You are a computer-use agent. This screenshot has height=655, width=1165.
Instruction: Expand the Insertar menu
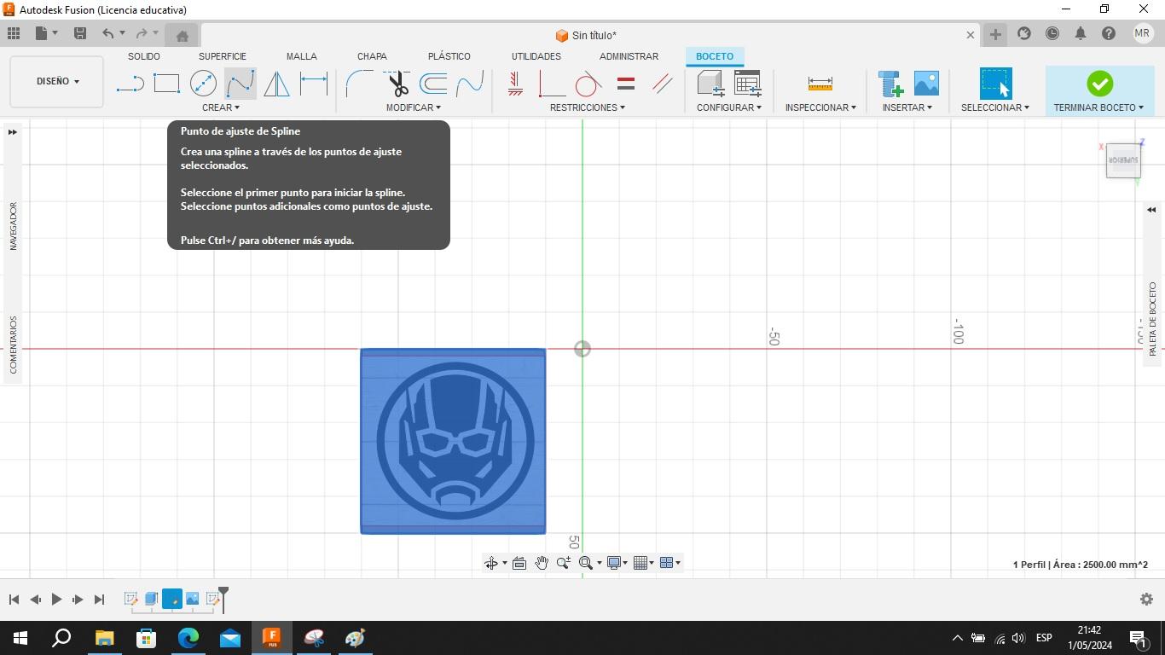[907, 107]
